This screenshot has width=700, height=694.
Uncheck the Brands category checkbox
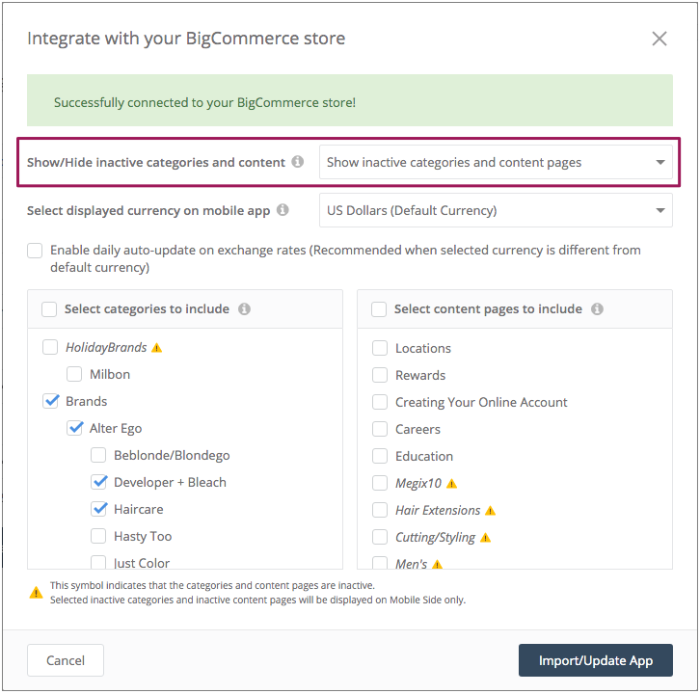[51, 401]
